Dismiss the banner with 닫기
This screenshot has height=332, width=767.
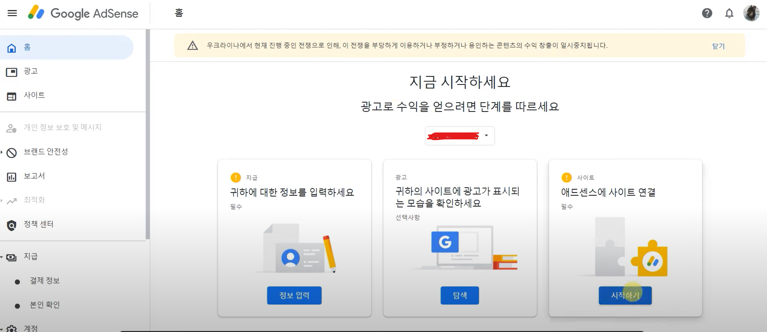pyautogui.click(x=718, y=46)
